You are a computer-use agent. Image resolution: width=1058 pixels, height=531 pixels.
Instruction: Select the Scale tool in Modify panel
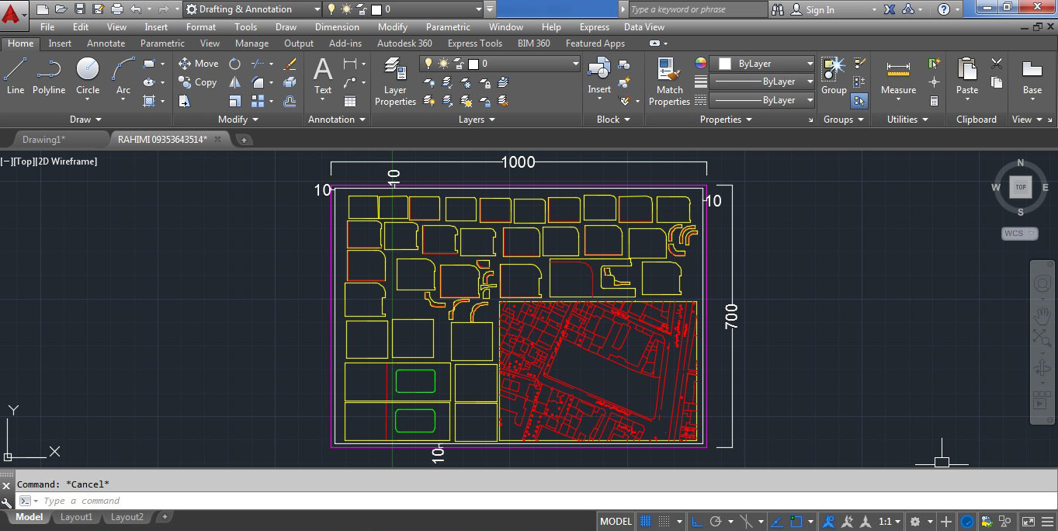234,101
